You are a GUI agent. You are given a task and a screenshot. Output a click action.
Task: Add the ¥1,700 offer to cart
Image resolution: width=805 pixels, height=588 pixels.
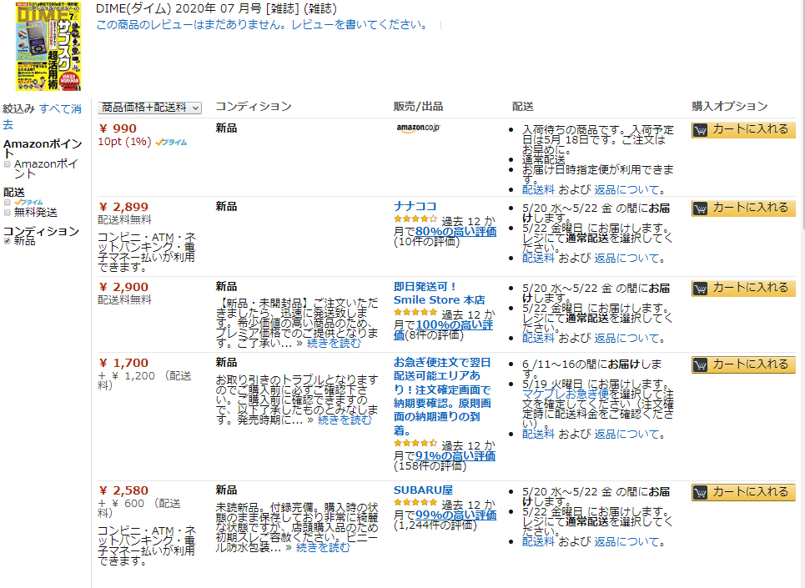[743, 364]
